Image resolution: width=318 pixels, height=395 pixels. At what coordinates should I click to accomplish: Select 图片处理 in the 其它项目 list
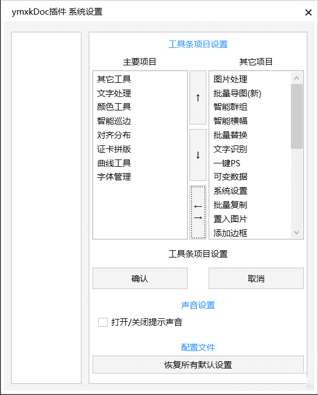click(x=230, y=79)
